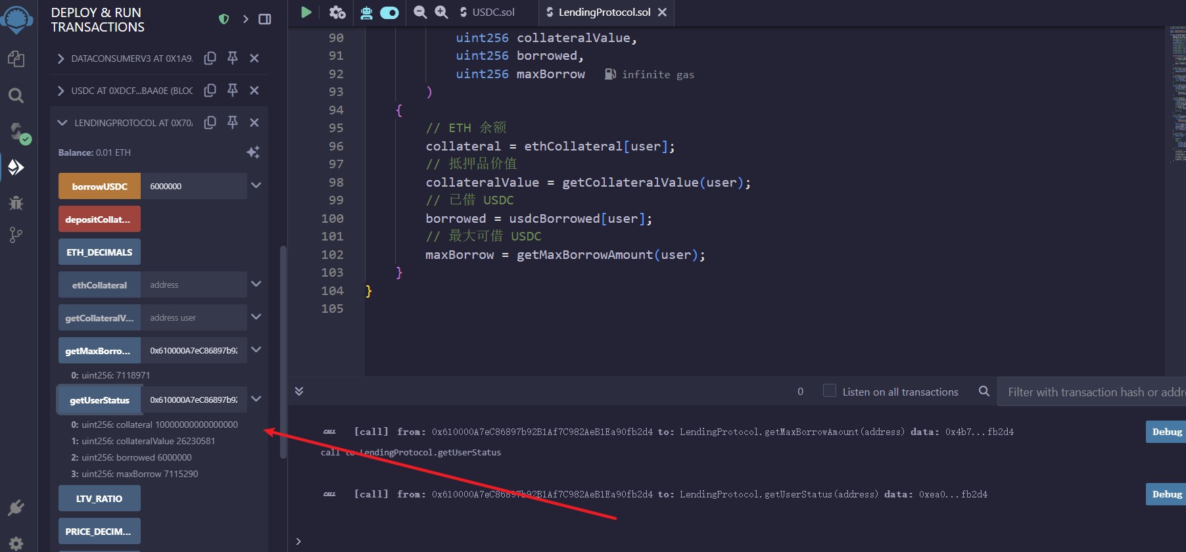
Task: Zoom in the editor font
Action: point(441,12)
